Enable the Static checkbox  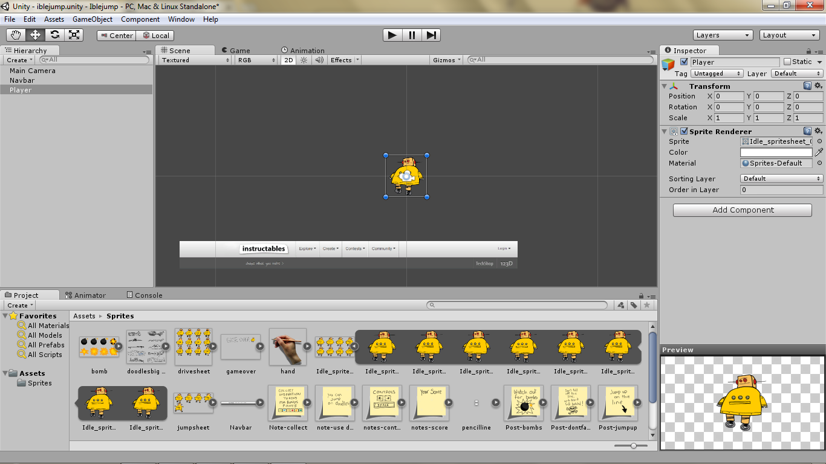787,62
